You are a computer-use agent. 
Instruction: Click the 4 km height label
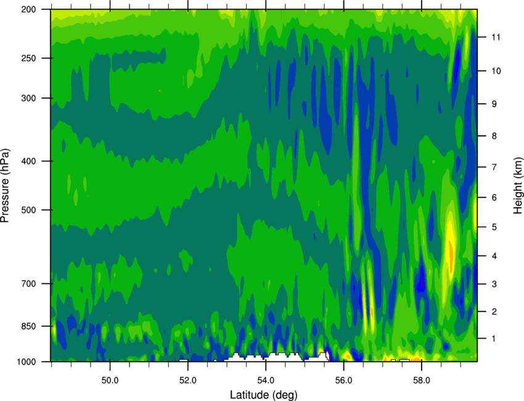click(x=494, y=256)
